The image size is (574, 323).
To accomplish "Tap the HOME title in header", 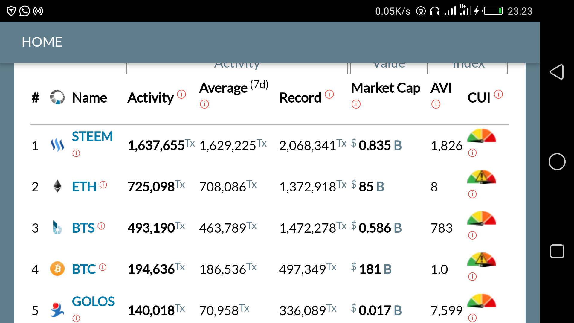I will point(42,42).
